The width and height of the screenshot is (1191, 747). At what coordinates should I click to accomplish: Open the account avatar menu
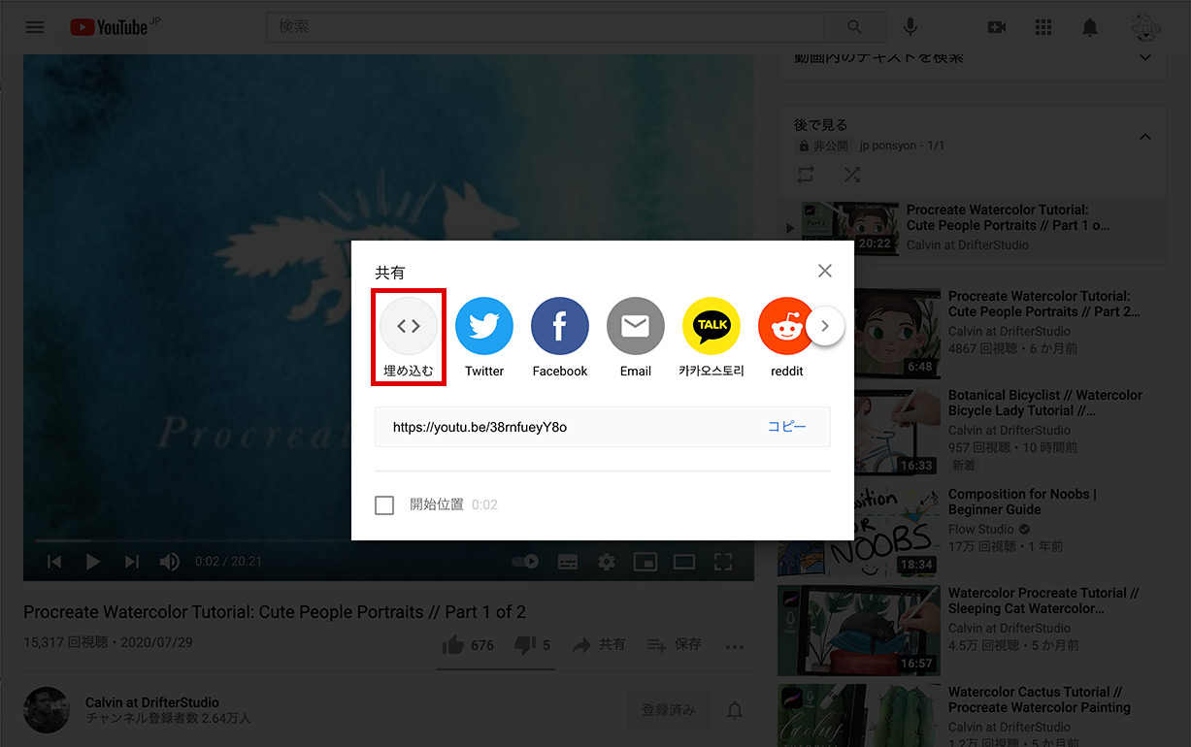point(1145,27)
